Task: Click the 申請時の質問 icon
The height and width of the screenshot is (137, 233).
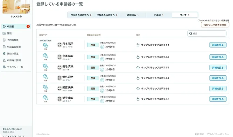Action: click(x=4, y=60)
